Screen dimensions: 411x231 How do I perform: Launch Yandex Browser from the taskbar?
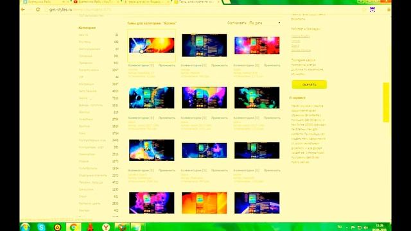106,227
